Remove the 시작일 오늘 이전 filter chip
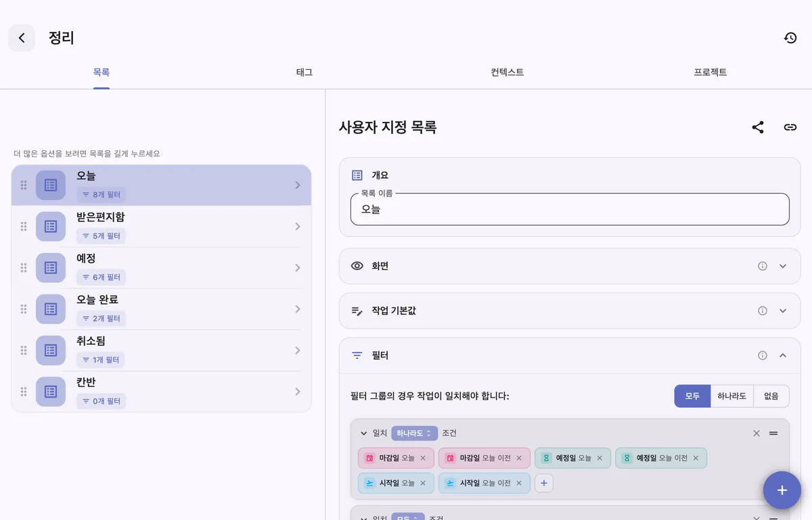This screenshot has height=520, width=812. pos(519,483)
